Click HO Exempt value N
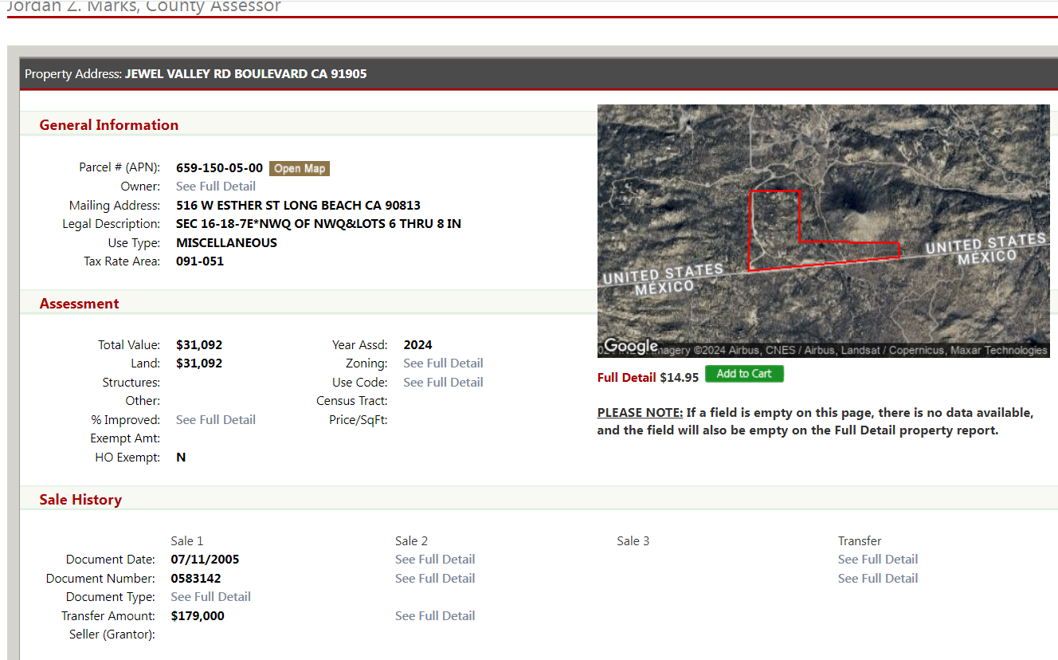This screenshot has width=1058, height=660. coord(181,458)
